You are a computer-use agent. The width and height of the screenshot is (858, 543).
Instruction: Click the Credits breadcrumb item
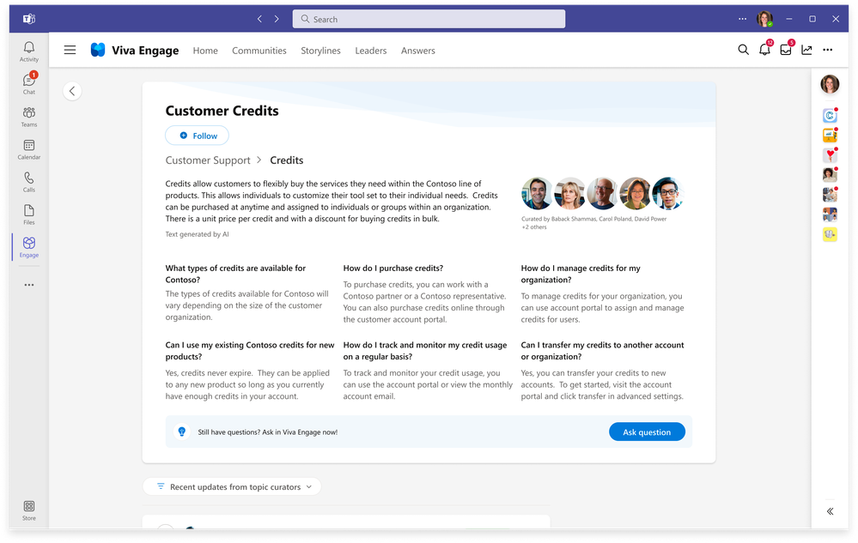coord(287,160)
